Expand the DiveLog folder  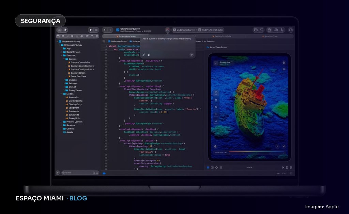(x=64, y=80)
